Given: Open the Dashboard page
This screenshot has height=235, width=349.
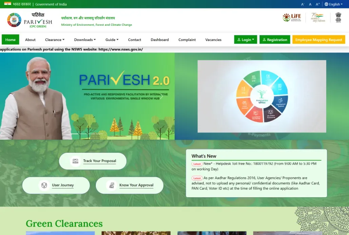Looking at the screenshot, I should click(160, 40).
